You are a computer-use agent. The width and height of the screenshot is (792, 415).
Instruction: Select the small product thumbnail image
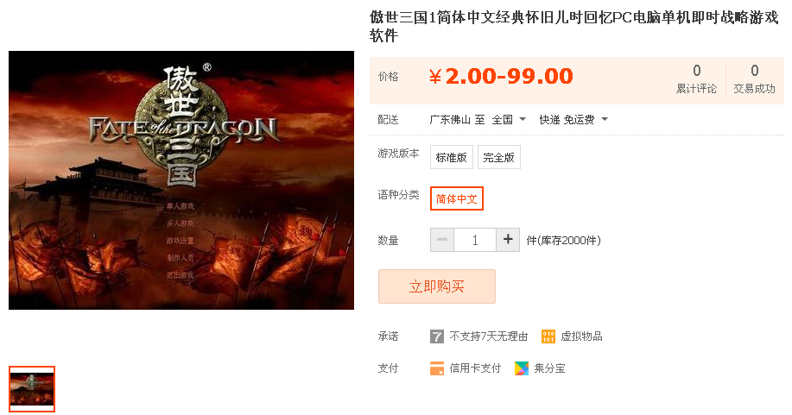tap(32, 389)
